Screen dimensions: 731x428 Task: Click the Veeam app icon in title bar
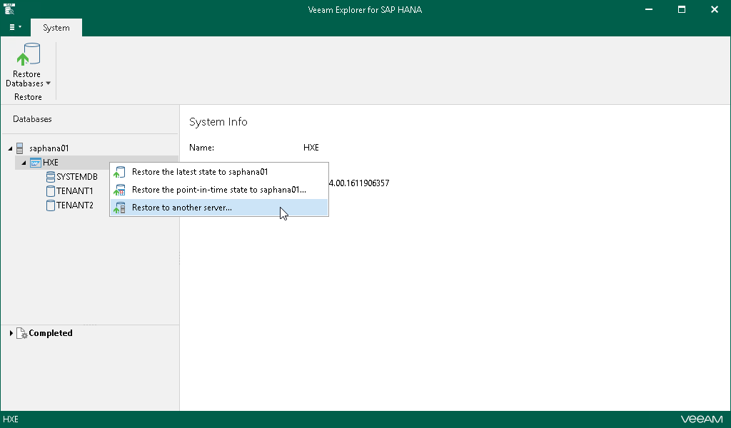click(10, 9)
